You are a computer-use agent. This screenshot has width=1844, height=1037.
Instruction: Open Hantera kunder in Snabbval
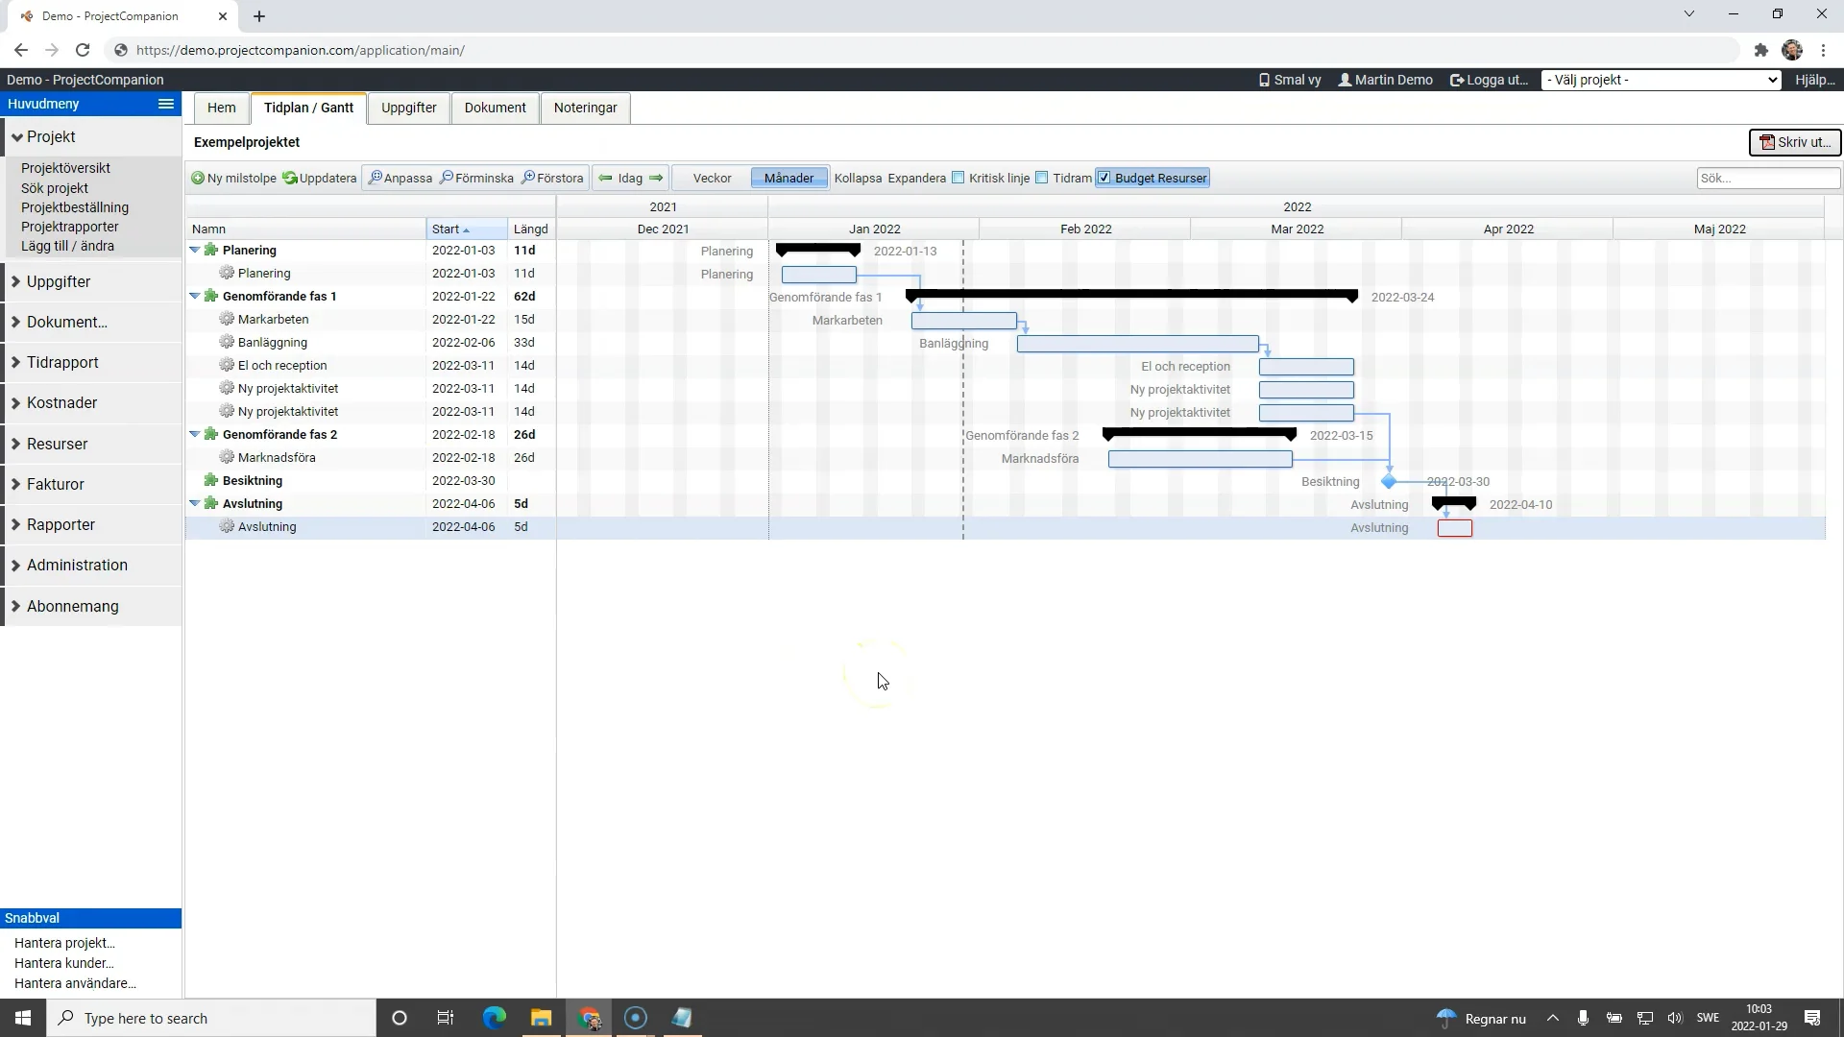63,963
